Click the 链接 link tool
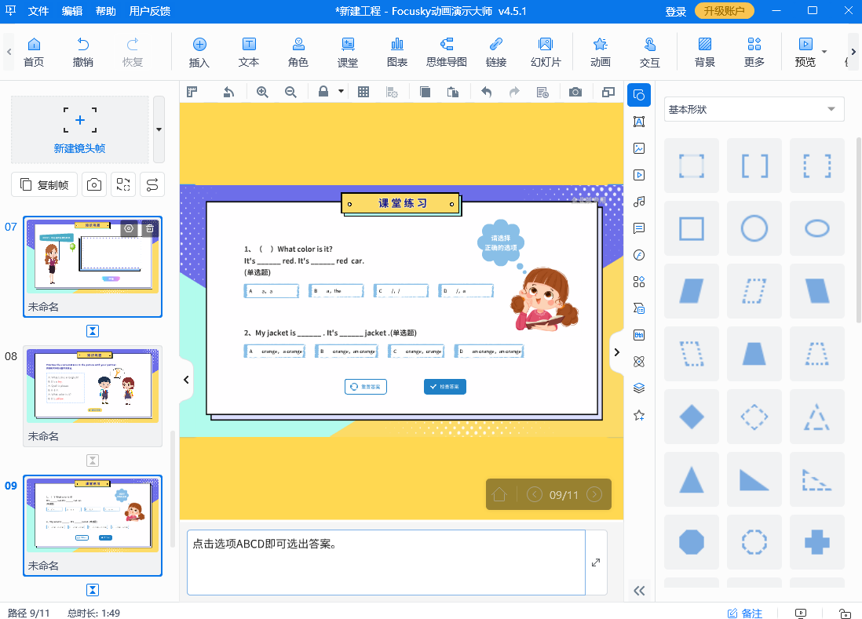Screen dimensions: 862x619 (496, 52)
